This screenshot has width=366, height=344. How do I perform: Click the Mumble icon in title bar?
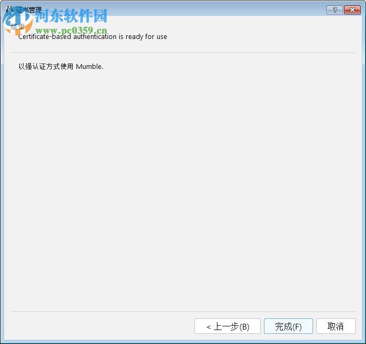(9, 10)
